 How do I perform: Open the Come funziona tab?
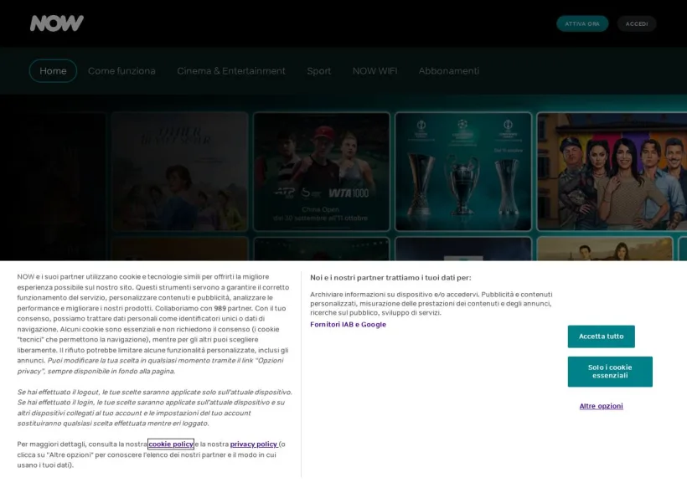point(121,71)
